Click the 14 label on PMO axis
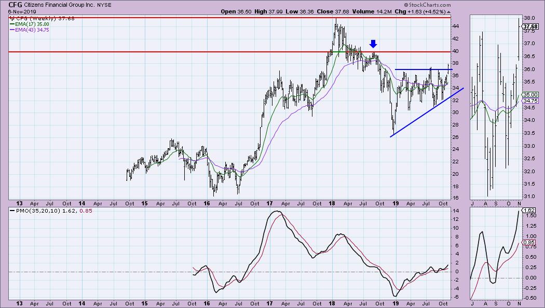The height and width of the screenshot is (308, 545). [x=455, y=211]
